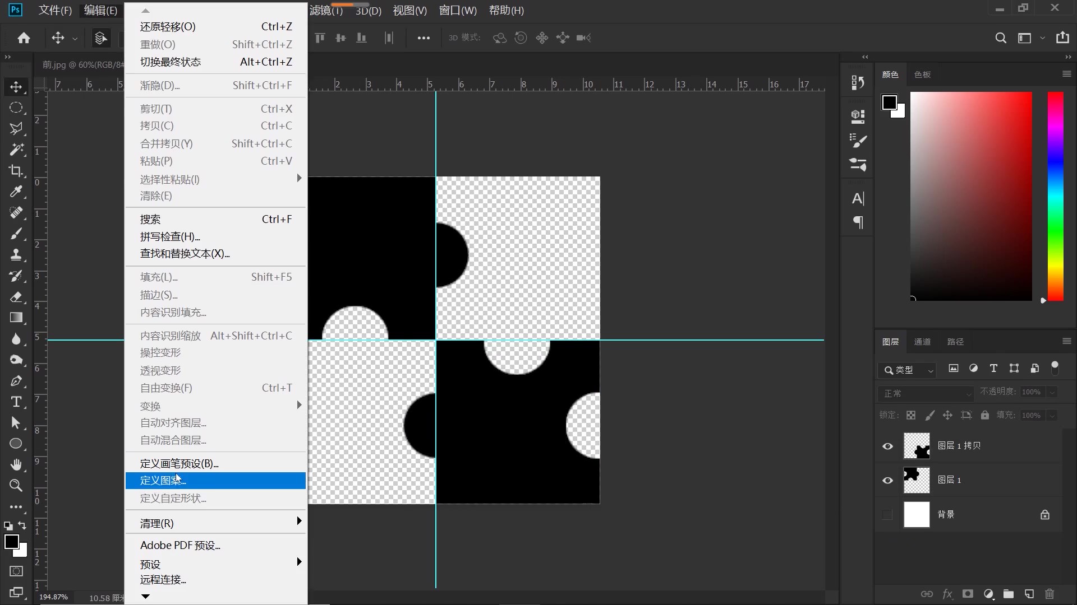The width and height of the screenshot is (1077, 605).
Task: Open the opacity 100% dropdown arrow
Action: [x=1052, y=392]
